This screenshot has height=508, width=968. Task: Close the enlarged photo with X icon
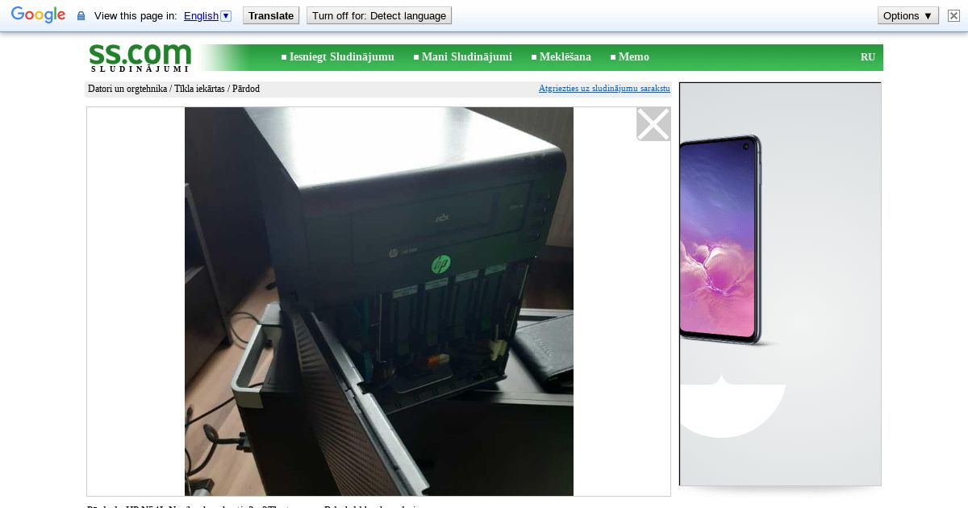coord(653,124)
